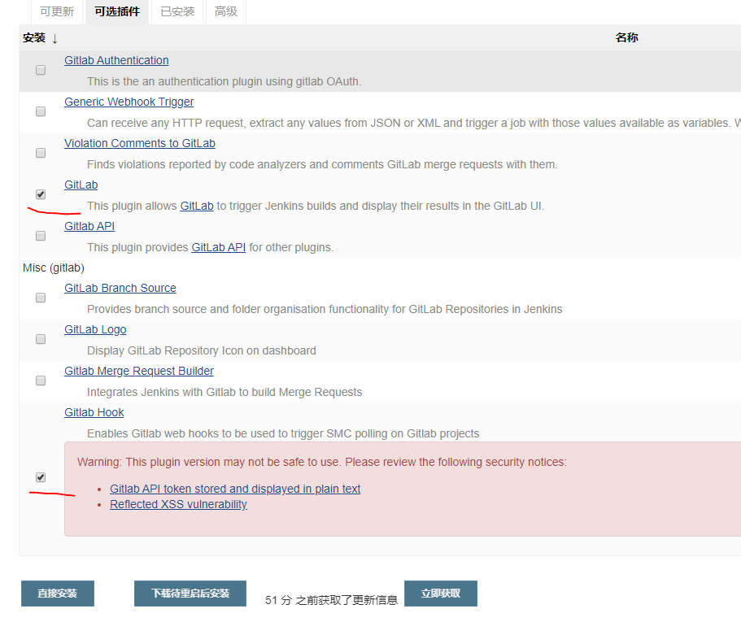This screenshot has height=622, width=741.
Task: Open the GitLab Branch Source link
Action: pos(120,288)
